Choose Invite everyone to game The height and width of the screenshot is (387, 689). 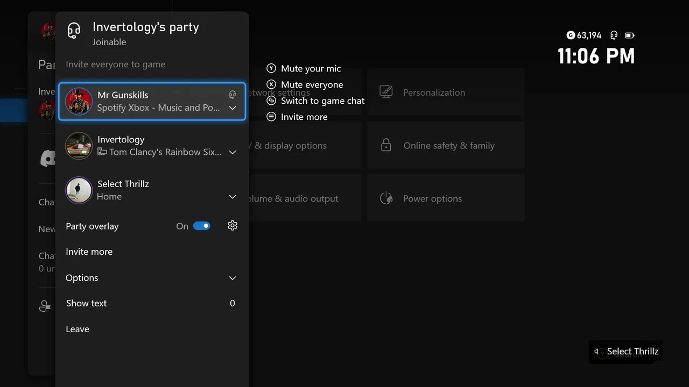click(116, 64)
